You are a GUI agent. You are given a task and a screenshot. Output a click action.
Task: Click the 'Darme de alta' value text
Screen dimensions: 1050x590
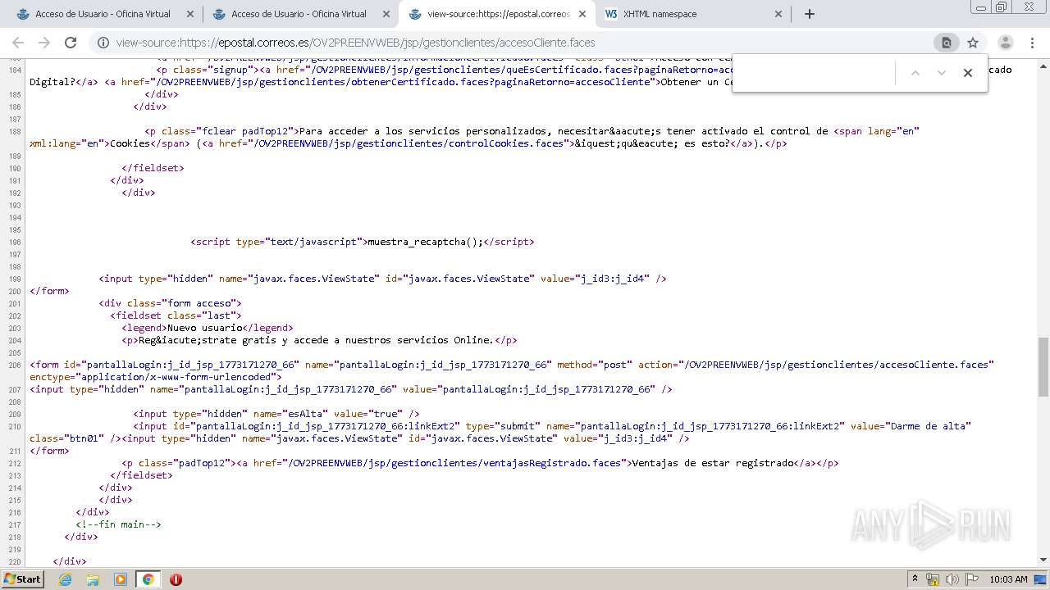(x=927, y=426)
